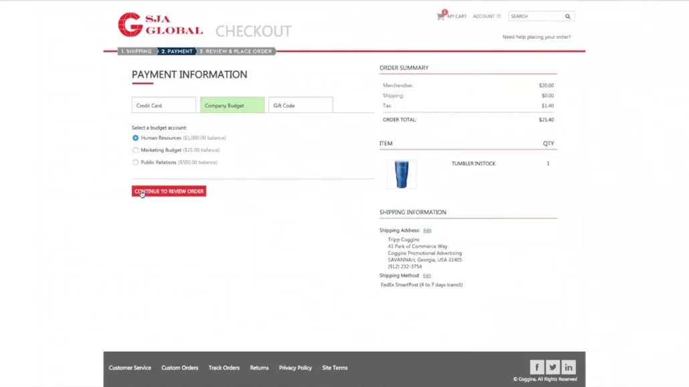The height and width of the screenshot is (387, 689).
Task: Click the Payment Information heading
Action: 189,75
